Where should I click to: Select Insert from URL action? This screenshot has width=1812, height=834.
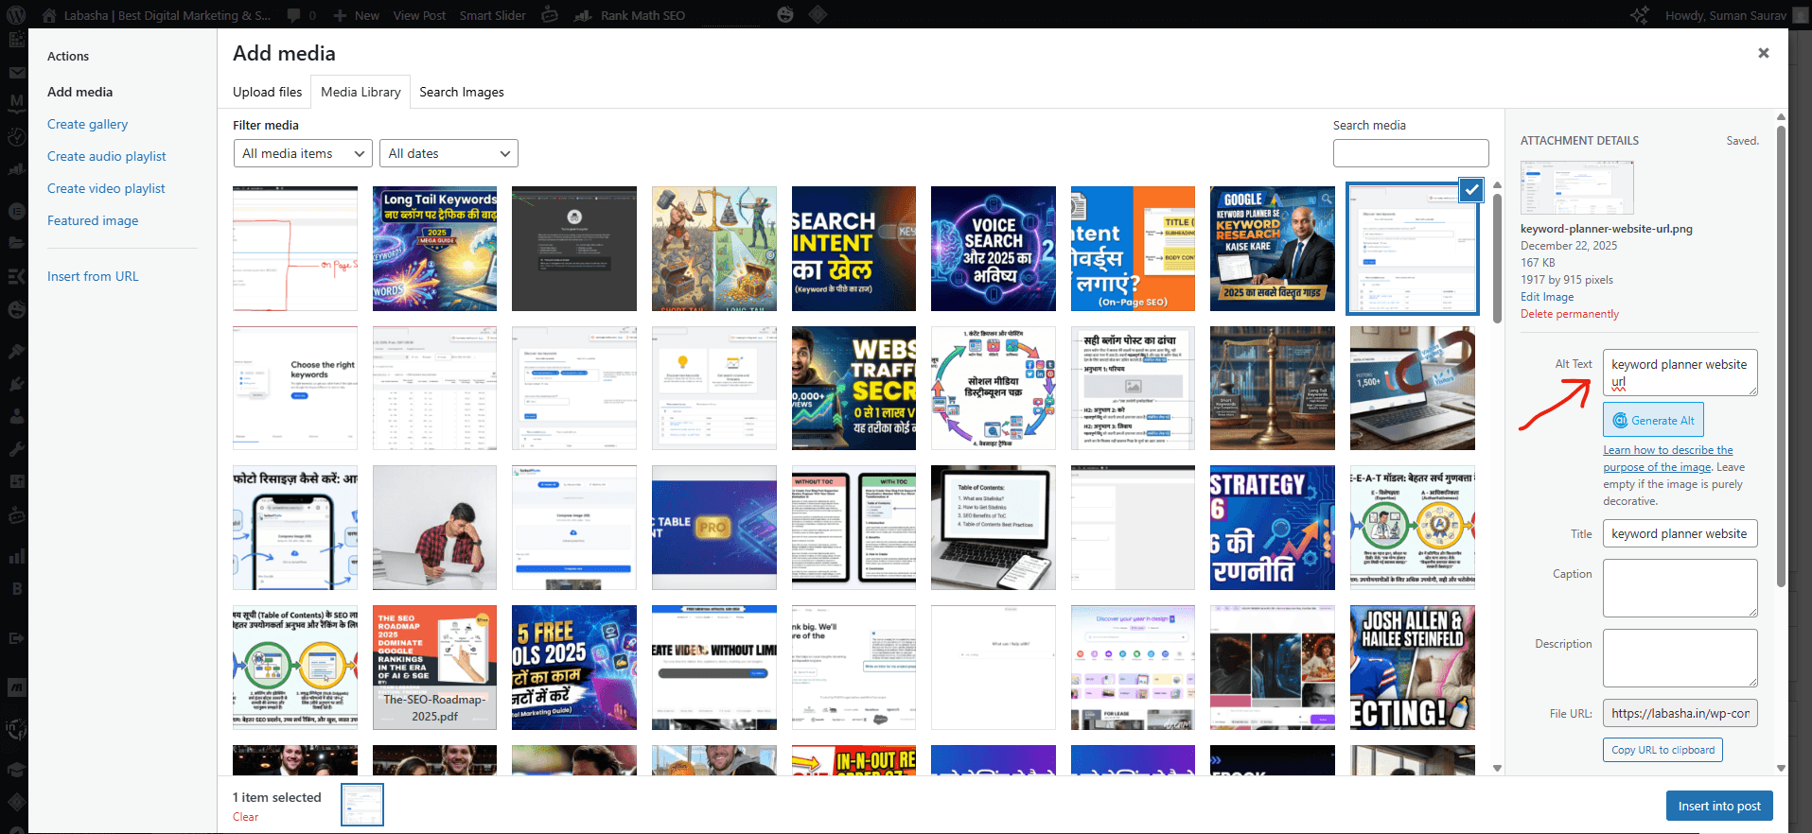(93, 276)
